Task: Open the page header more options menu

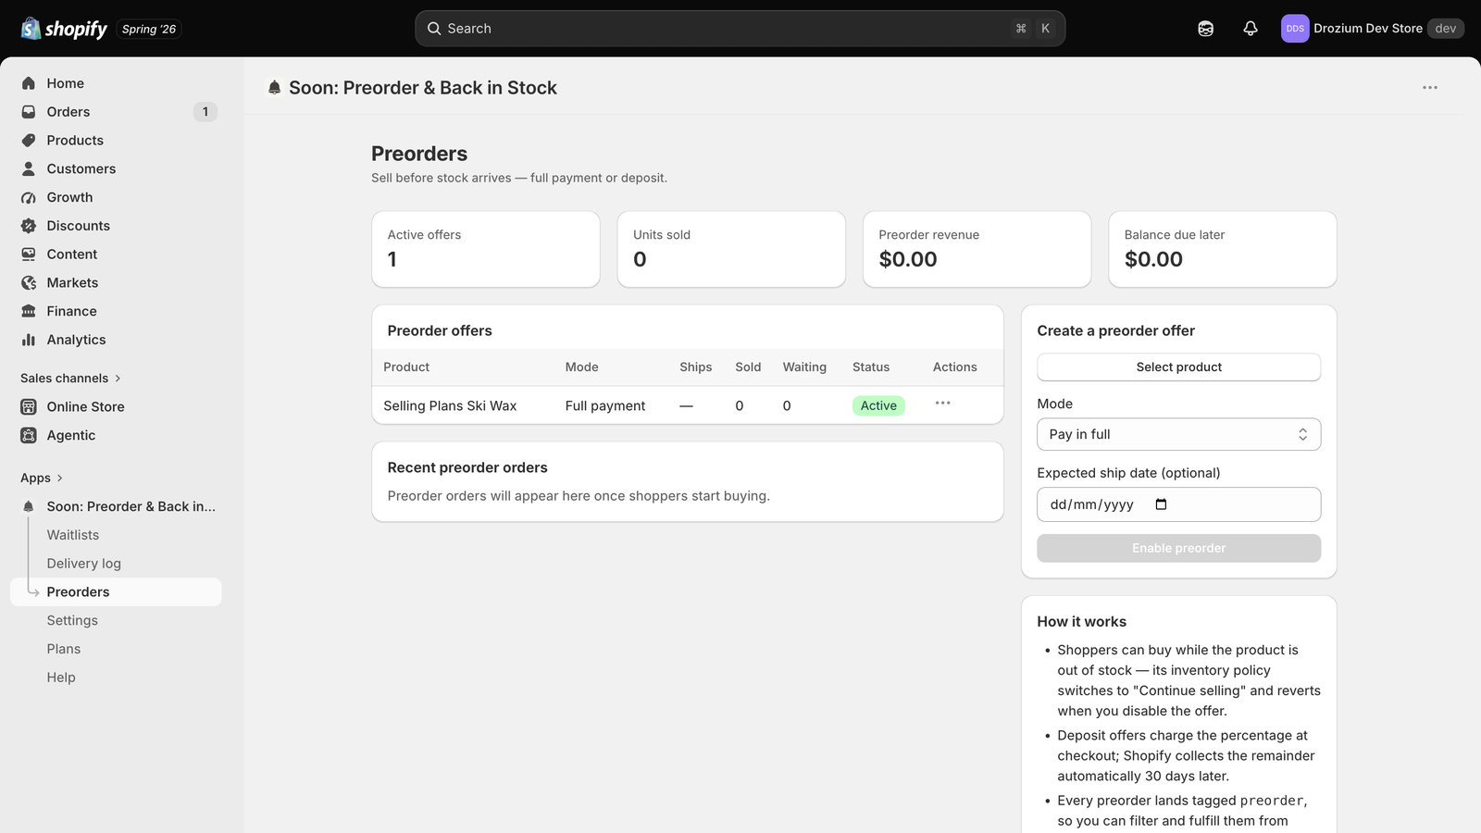Action: click(1430, 88)
